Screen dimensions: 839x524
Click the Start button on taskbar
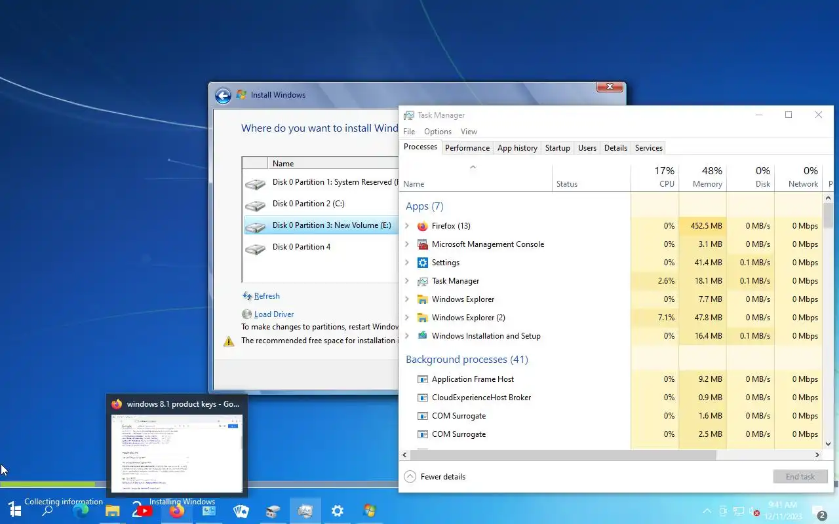[14, 510]
